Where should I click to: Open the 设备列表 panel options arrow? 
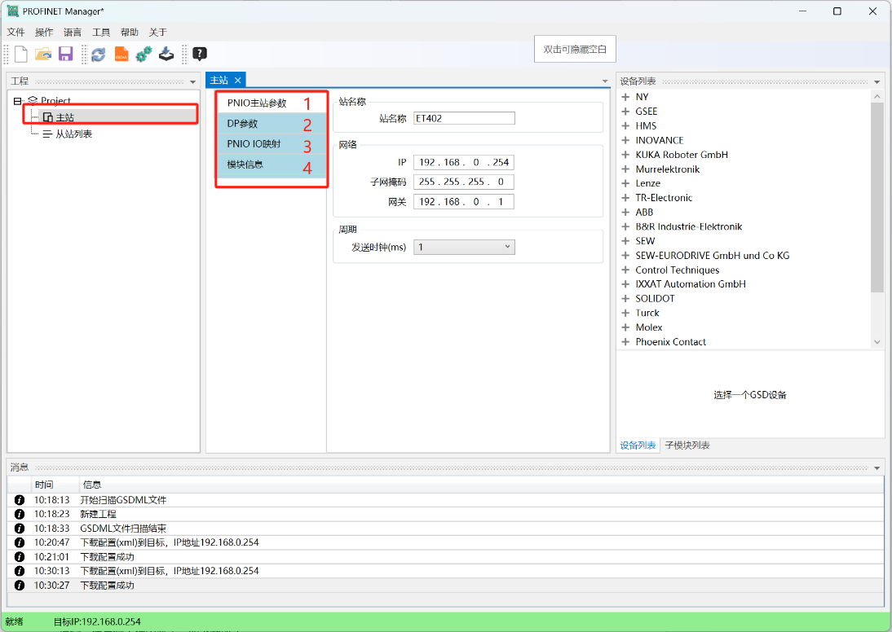(x=877, y=81)
